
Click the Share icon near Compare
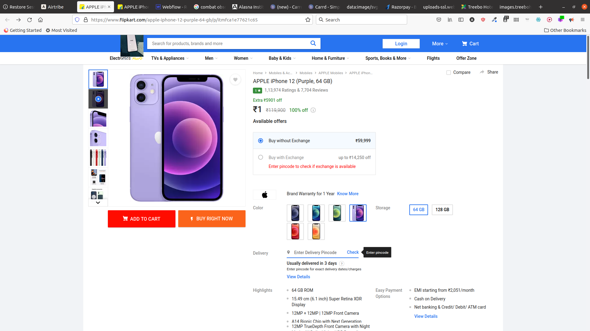(482, 72)
